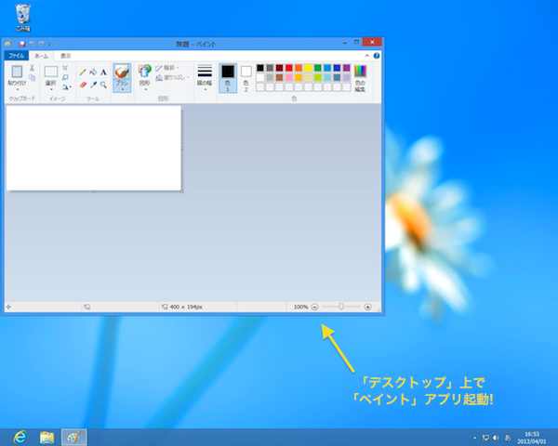Pick the red color swatch

(x=289, y=68)
